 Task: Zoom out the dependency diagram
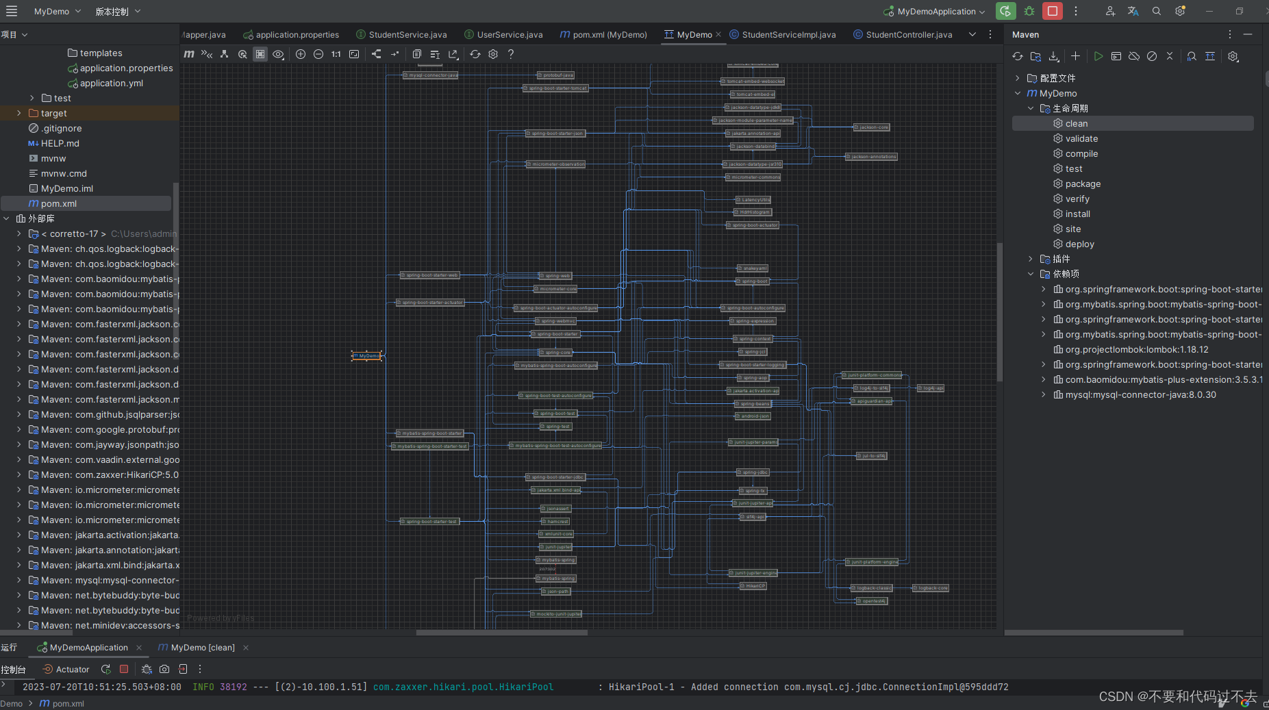[x=318, y=54]
